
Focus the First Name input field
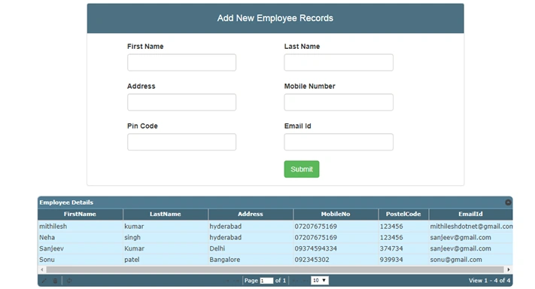[x=181, y=62]
